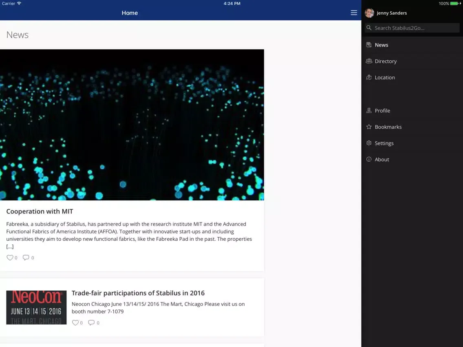The image size is (463, 347).
Task: Click the Fabreeka article summary text
Action: point(129,235)
